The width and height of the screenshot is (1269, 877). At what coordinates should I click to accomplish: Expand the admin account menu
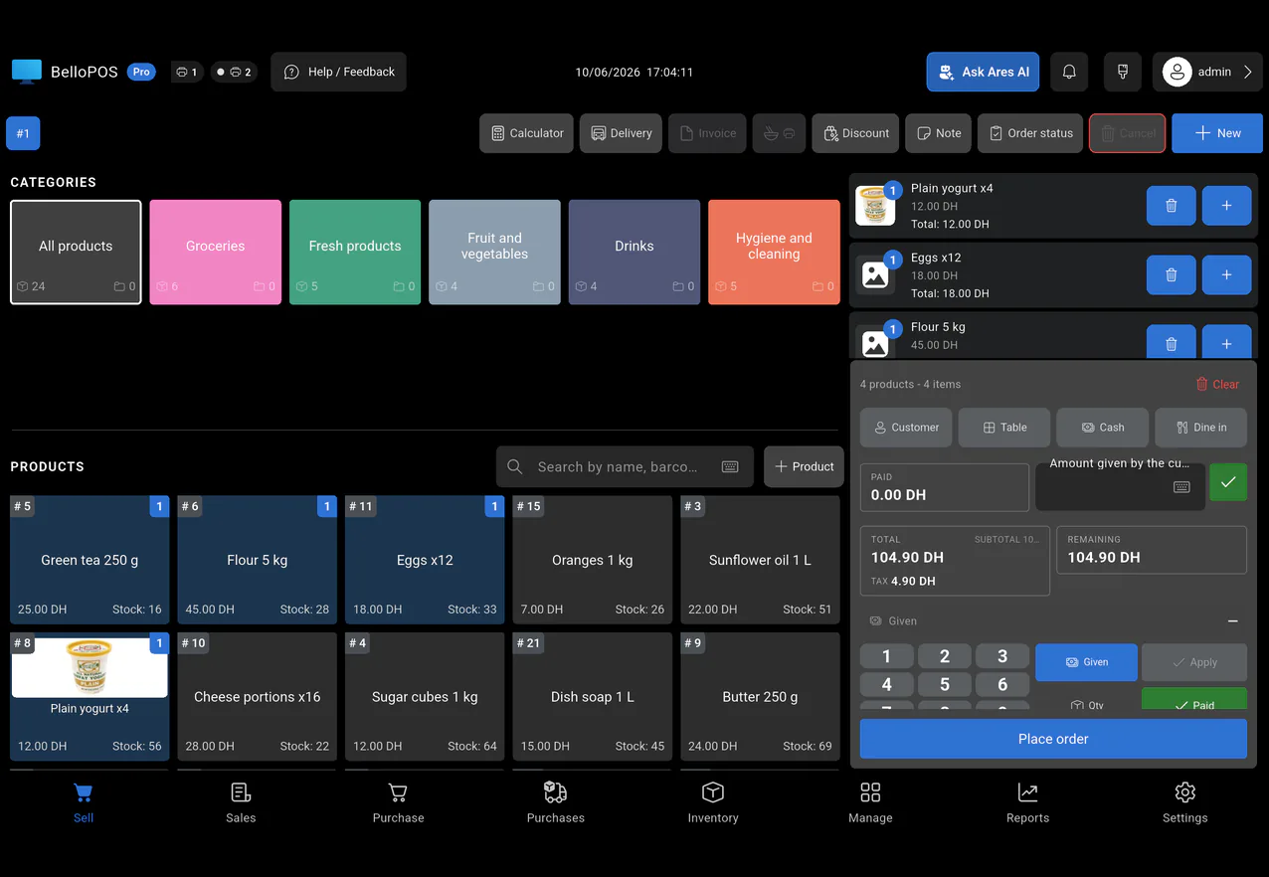pos(1207,72)
